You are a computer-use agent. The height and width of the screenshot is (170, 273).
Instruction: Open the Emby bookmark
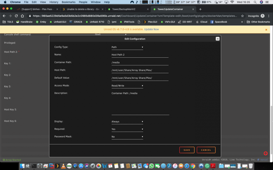click(x=41, y=22)
